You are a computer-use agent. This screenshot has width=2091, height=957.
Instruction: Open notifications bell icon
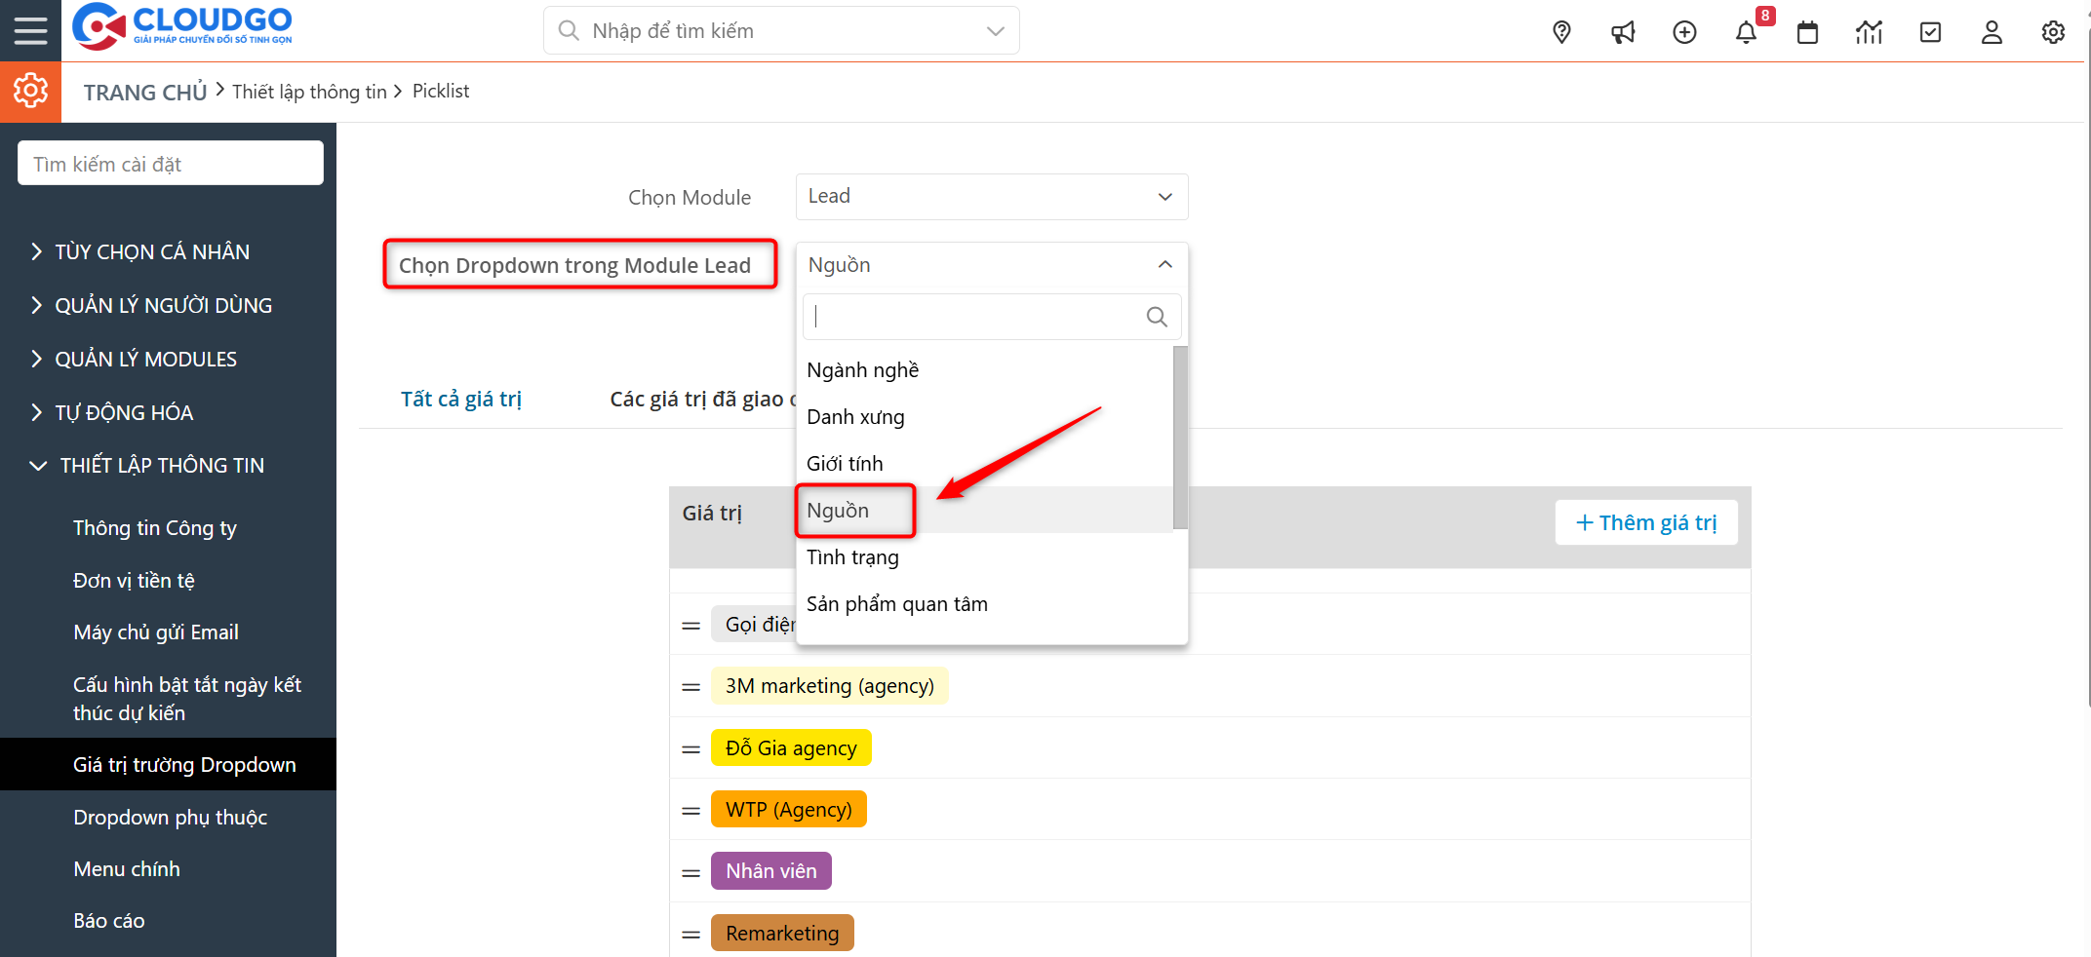click(1746, 32)
